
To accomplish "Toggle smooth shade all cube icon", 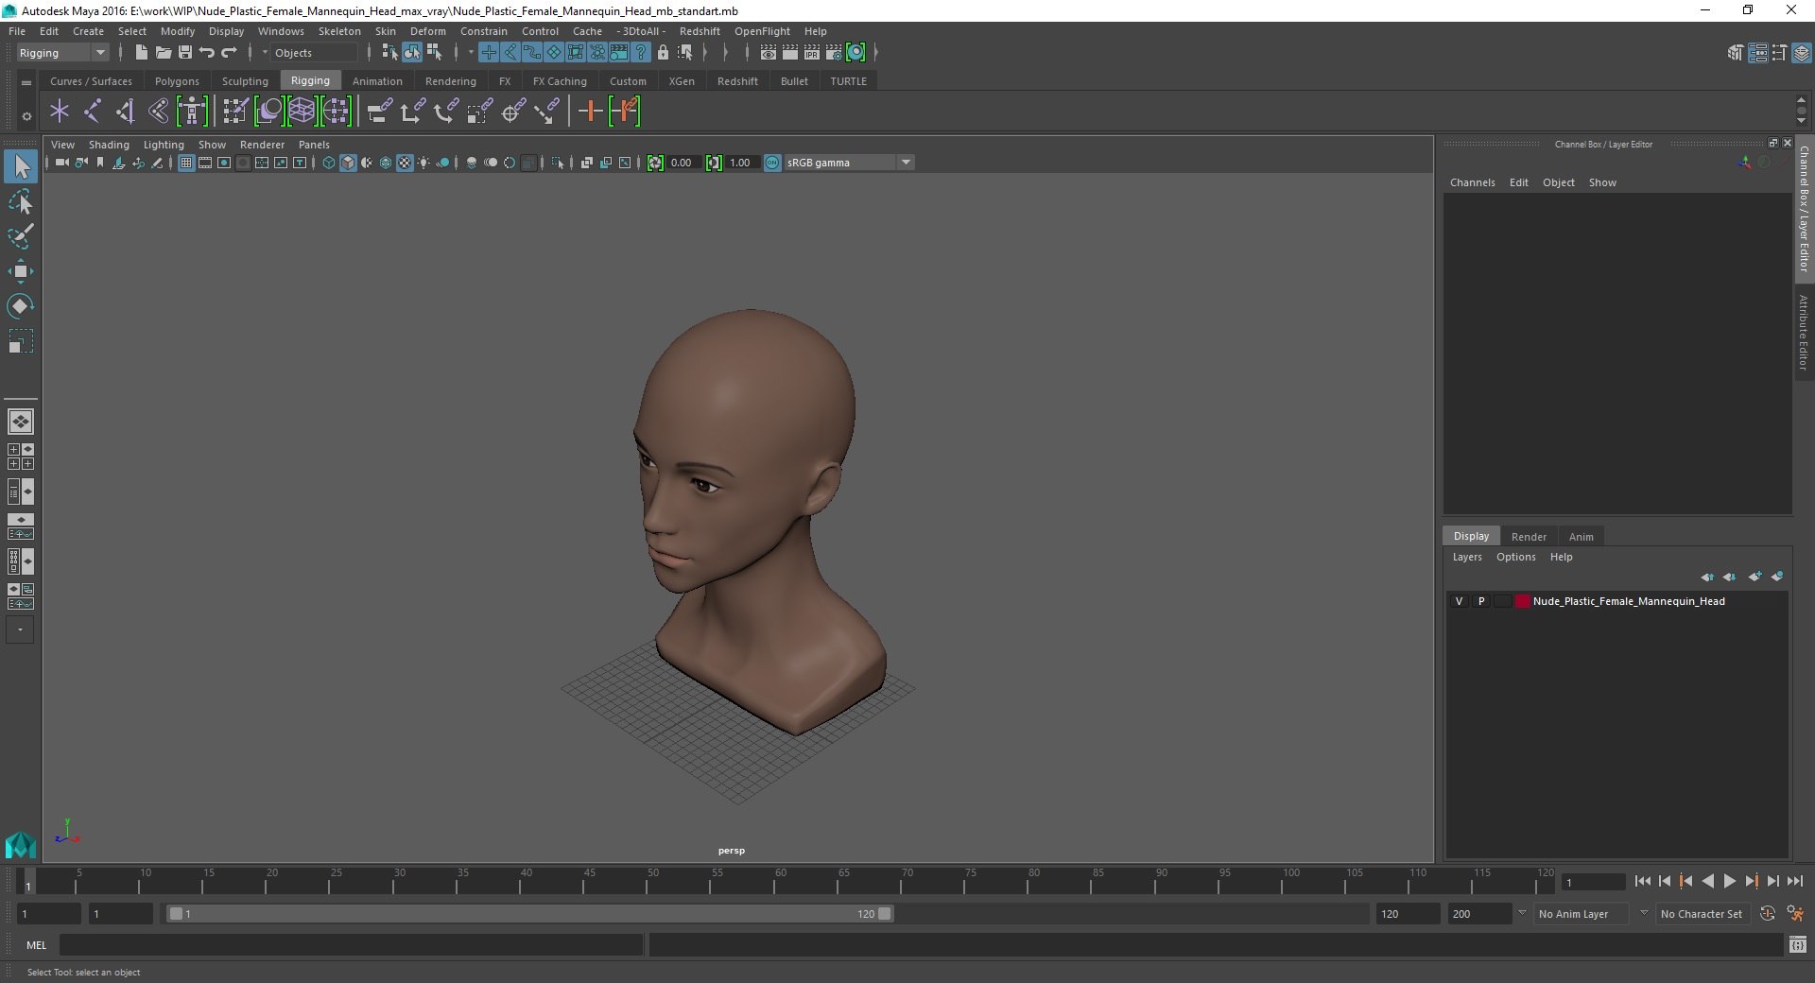I will click(x=348, y=163).
